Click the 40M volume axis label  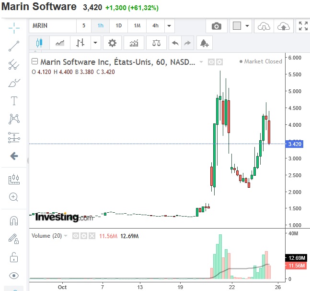(293, 233)
